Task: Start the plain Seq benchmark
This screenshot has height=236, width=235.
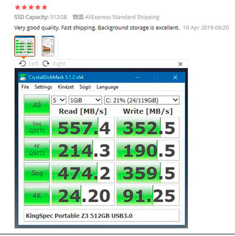Action: point(37,173)
